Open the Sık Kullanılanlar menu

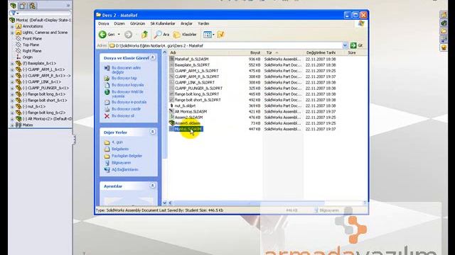coord(163,23)
